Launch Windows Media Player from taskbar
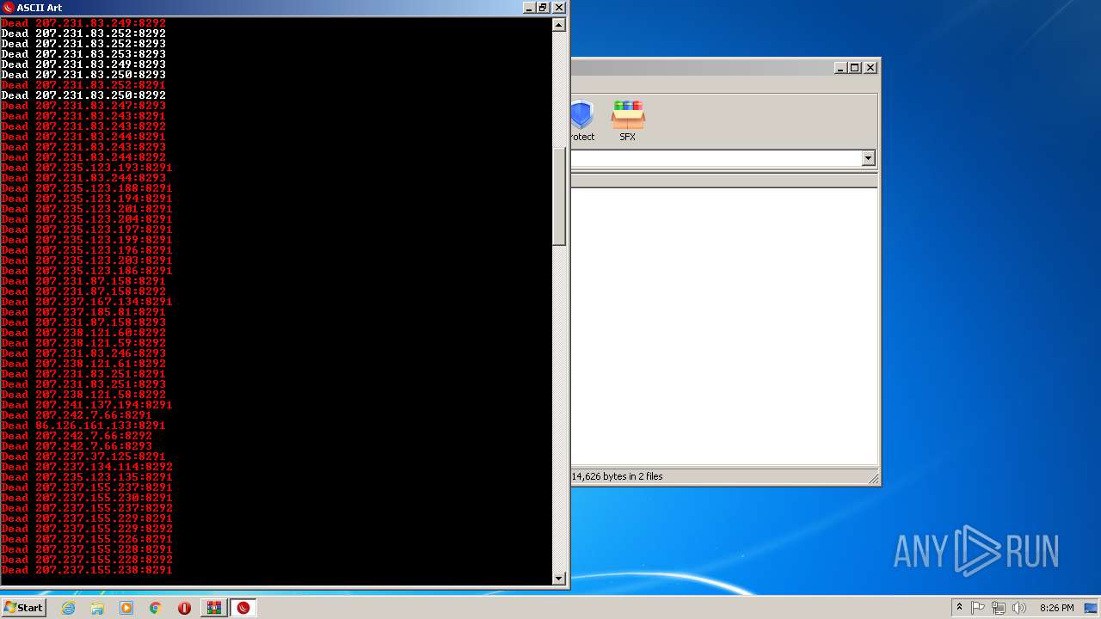Image resolution: width=1101 pixels, height=619 pixels. [x=126, y=608]
